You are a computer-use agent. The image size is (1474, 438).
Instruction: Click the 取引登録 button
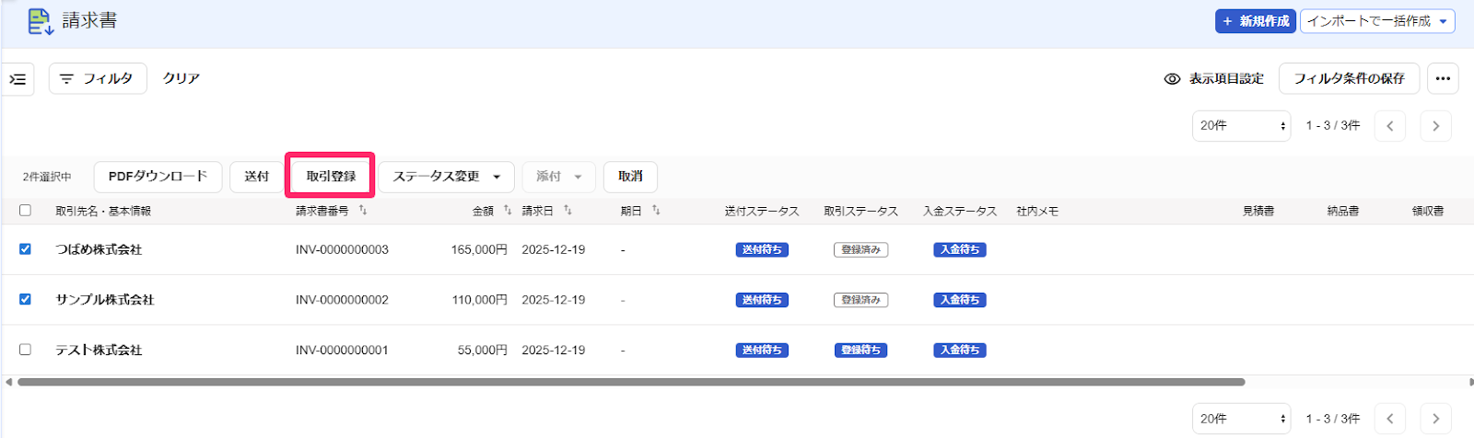coord(331,177)
